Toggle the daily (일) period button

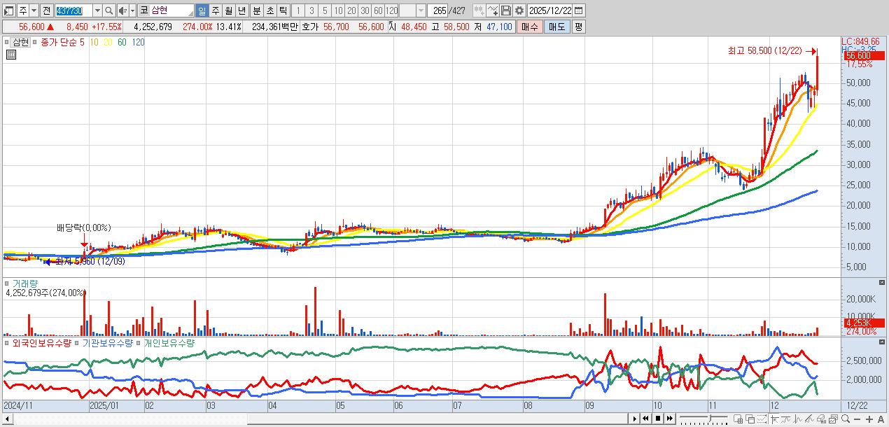202,10
